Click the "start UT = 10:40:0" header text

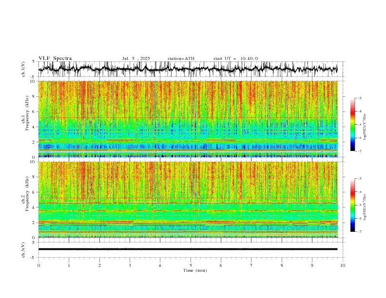[x=235, y=58]
